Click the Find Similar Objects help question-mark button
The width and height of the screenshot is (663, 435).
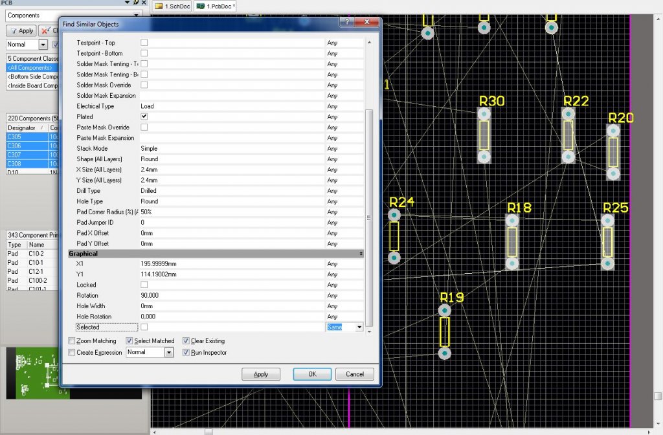[x=347, y=21]
